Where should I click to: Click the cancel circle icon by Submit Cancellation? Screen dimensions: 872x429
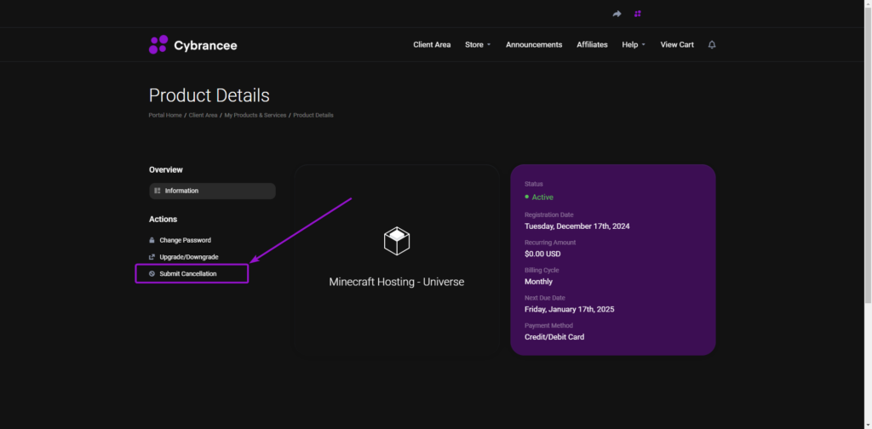(152, 274)
